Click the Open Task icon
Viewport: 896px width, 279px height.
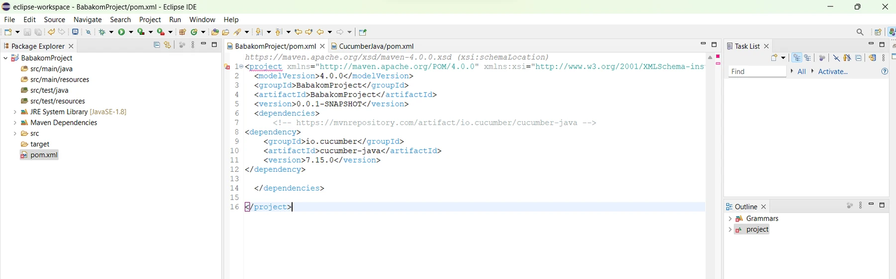pos(226,32)
